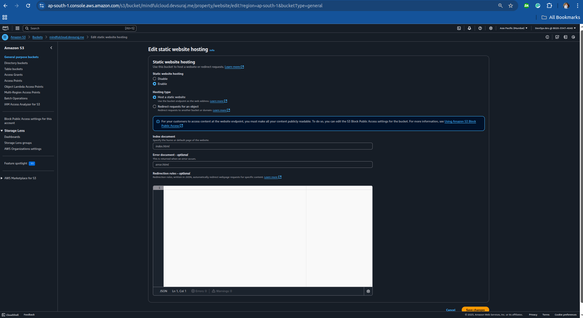Image resolution: width=583 pixels, height=318 pixels.
Task: View site information icon in address bar
Action: click(x=42, y=6)
